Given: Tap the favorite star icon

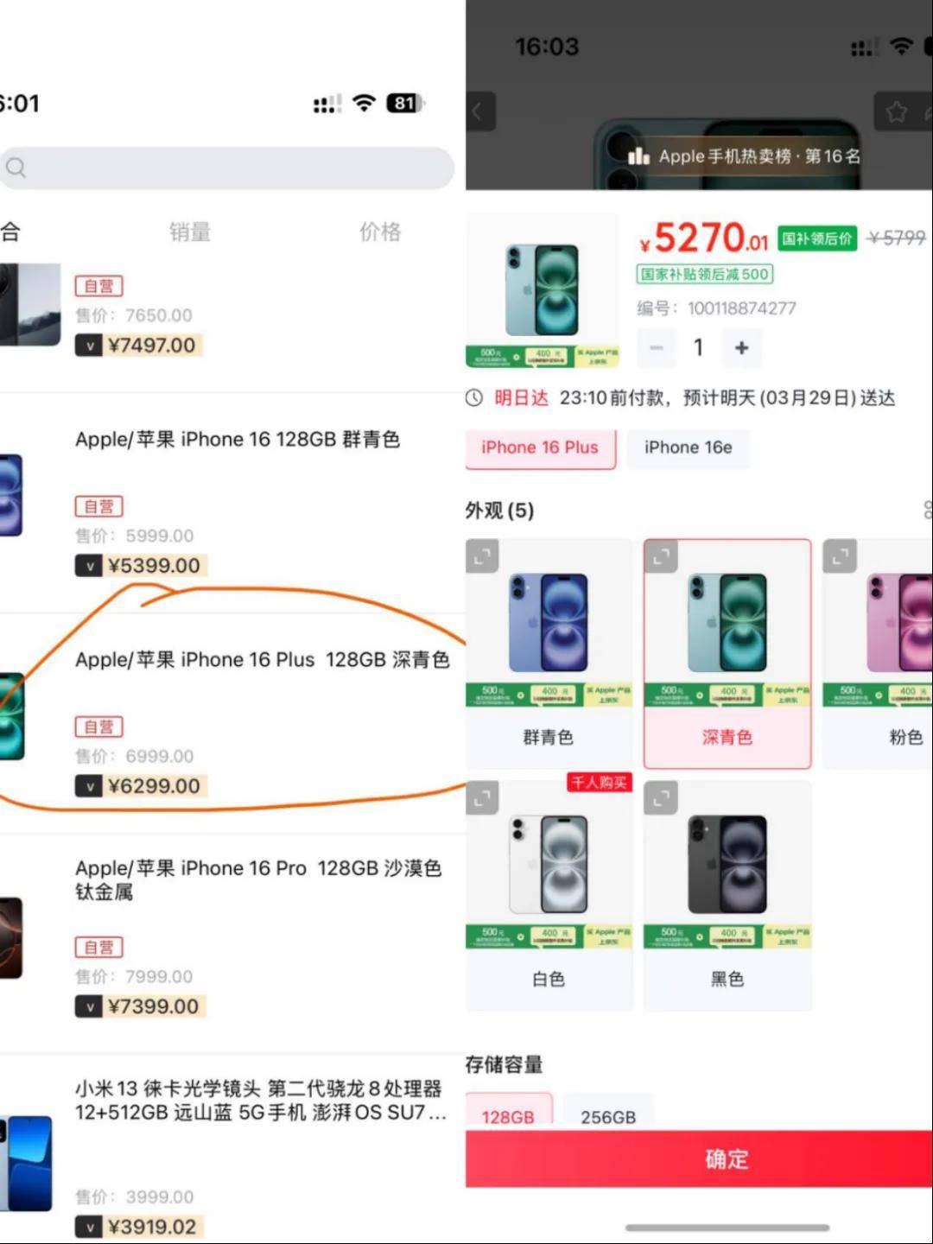Looking at the screenshot, I should pyautogui.click(x=898, y=111).
